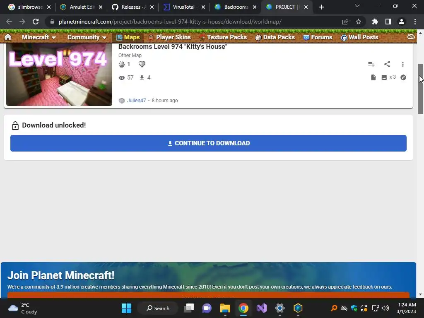Click the Julien47 avatar icon
The height and width of the screenshot is (318, 424).
pos(122,101)
